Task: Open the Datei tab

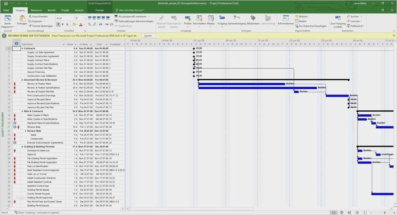Action: pyautogui.click(x=6, y=10)
